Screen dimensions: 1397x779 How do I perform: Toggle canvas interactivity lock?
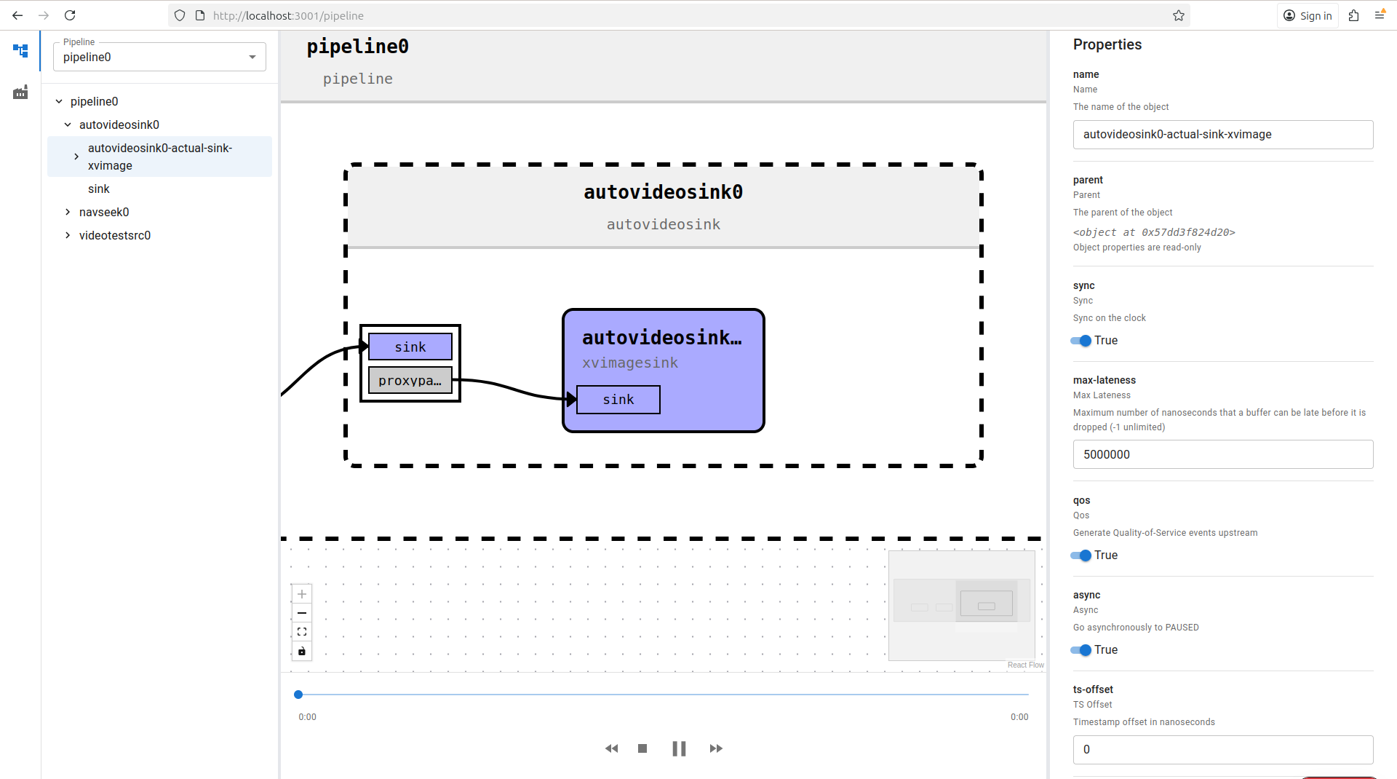(302, 651)
